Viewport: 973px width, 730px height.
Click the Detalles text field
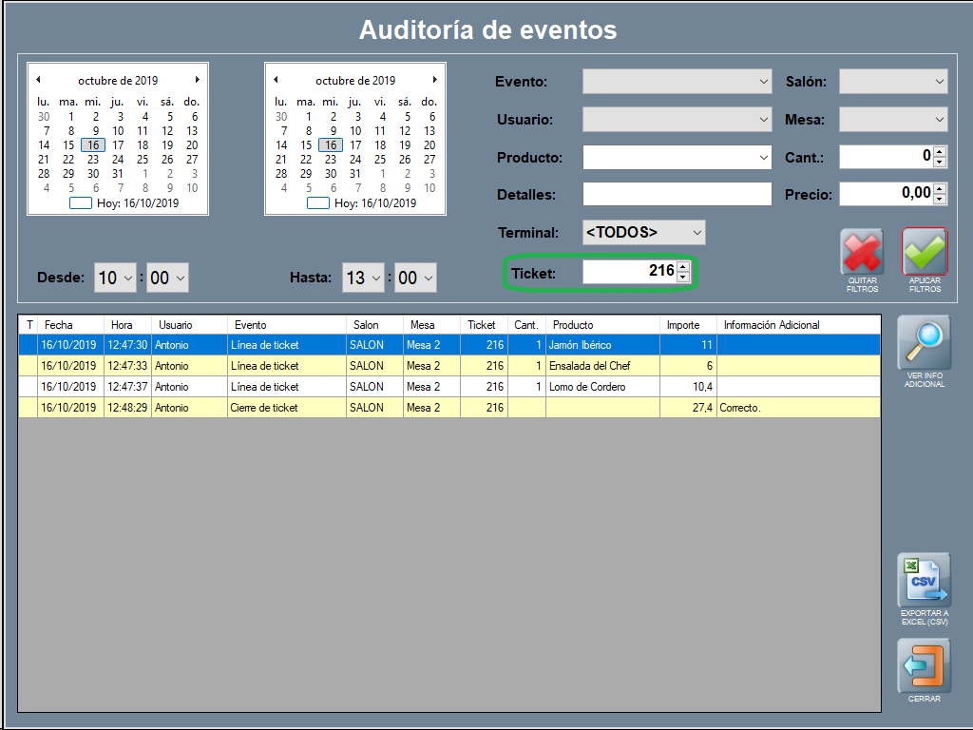point(677,195)
